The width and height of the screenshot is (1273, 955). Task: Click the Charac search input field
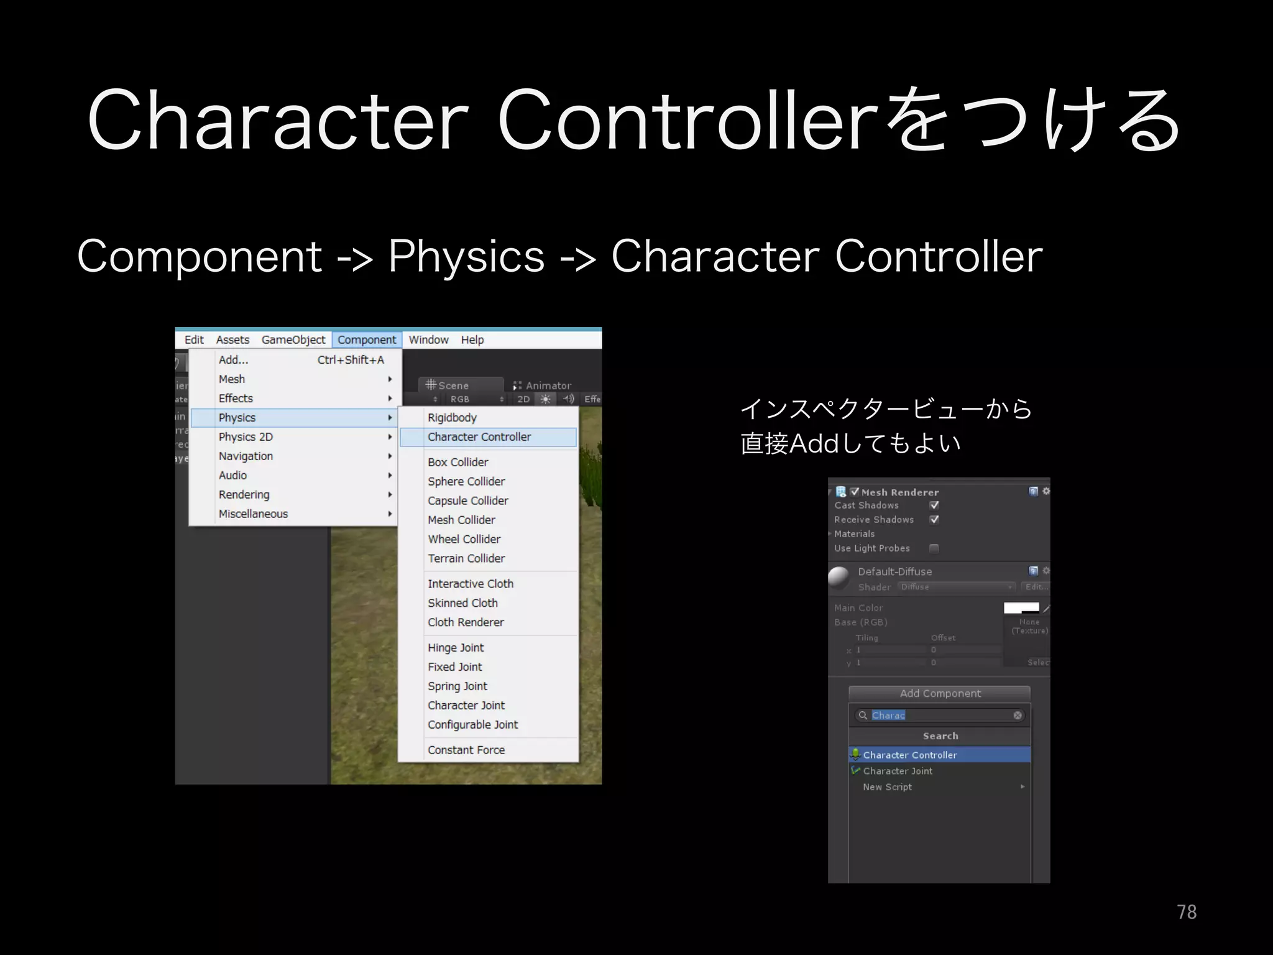tap(939, 716)
